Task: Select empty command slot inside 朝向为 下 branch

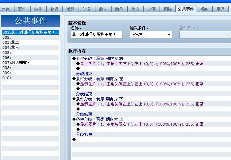Action: (x=151, y=109)
